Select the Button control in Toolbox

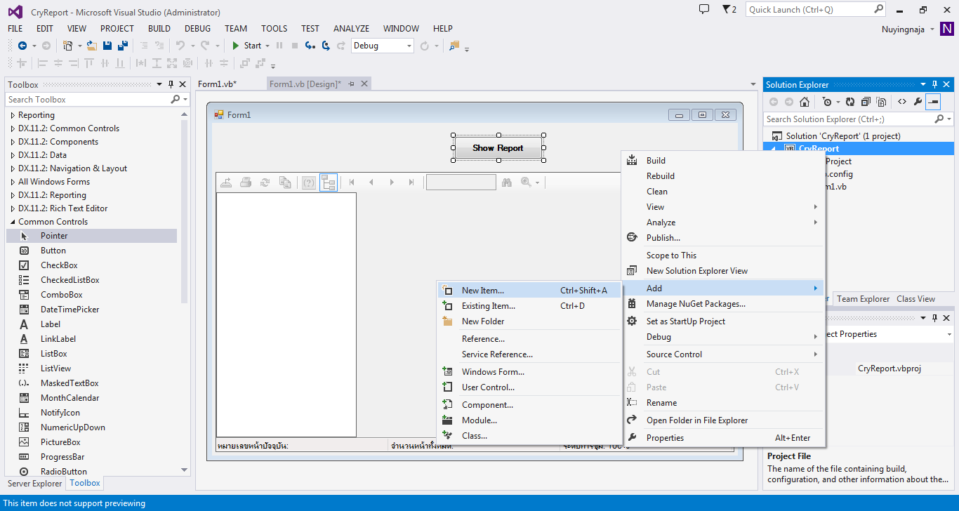click(91, 251)
